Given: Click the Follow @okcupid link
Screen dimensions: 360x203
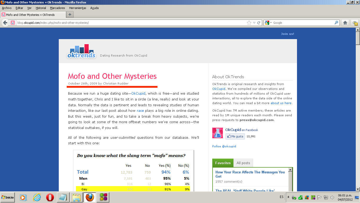Looking at the screenshot, I should [x=224, y=146].
